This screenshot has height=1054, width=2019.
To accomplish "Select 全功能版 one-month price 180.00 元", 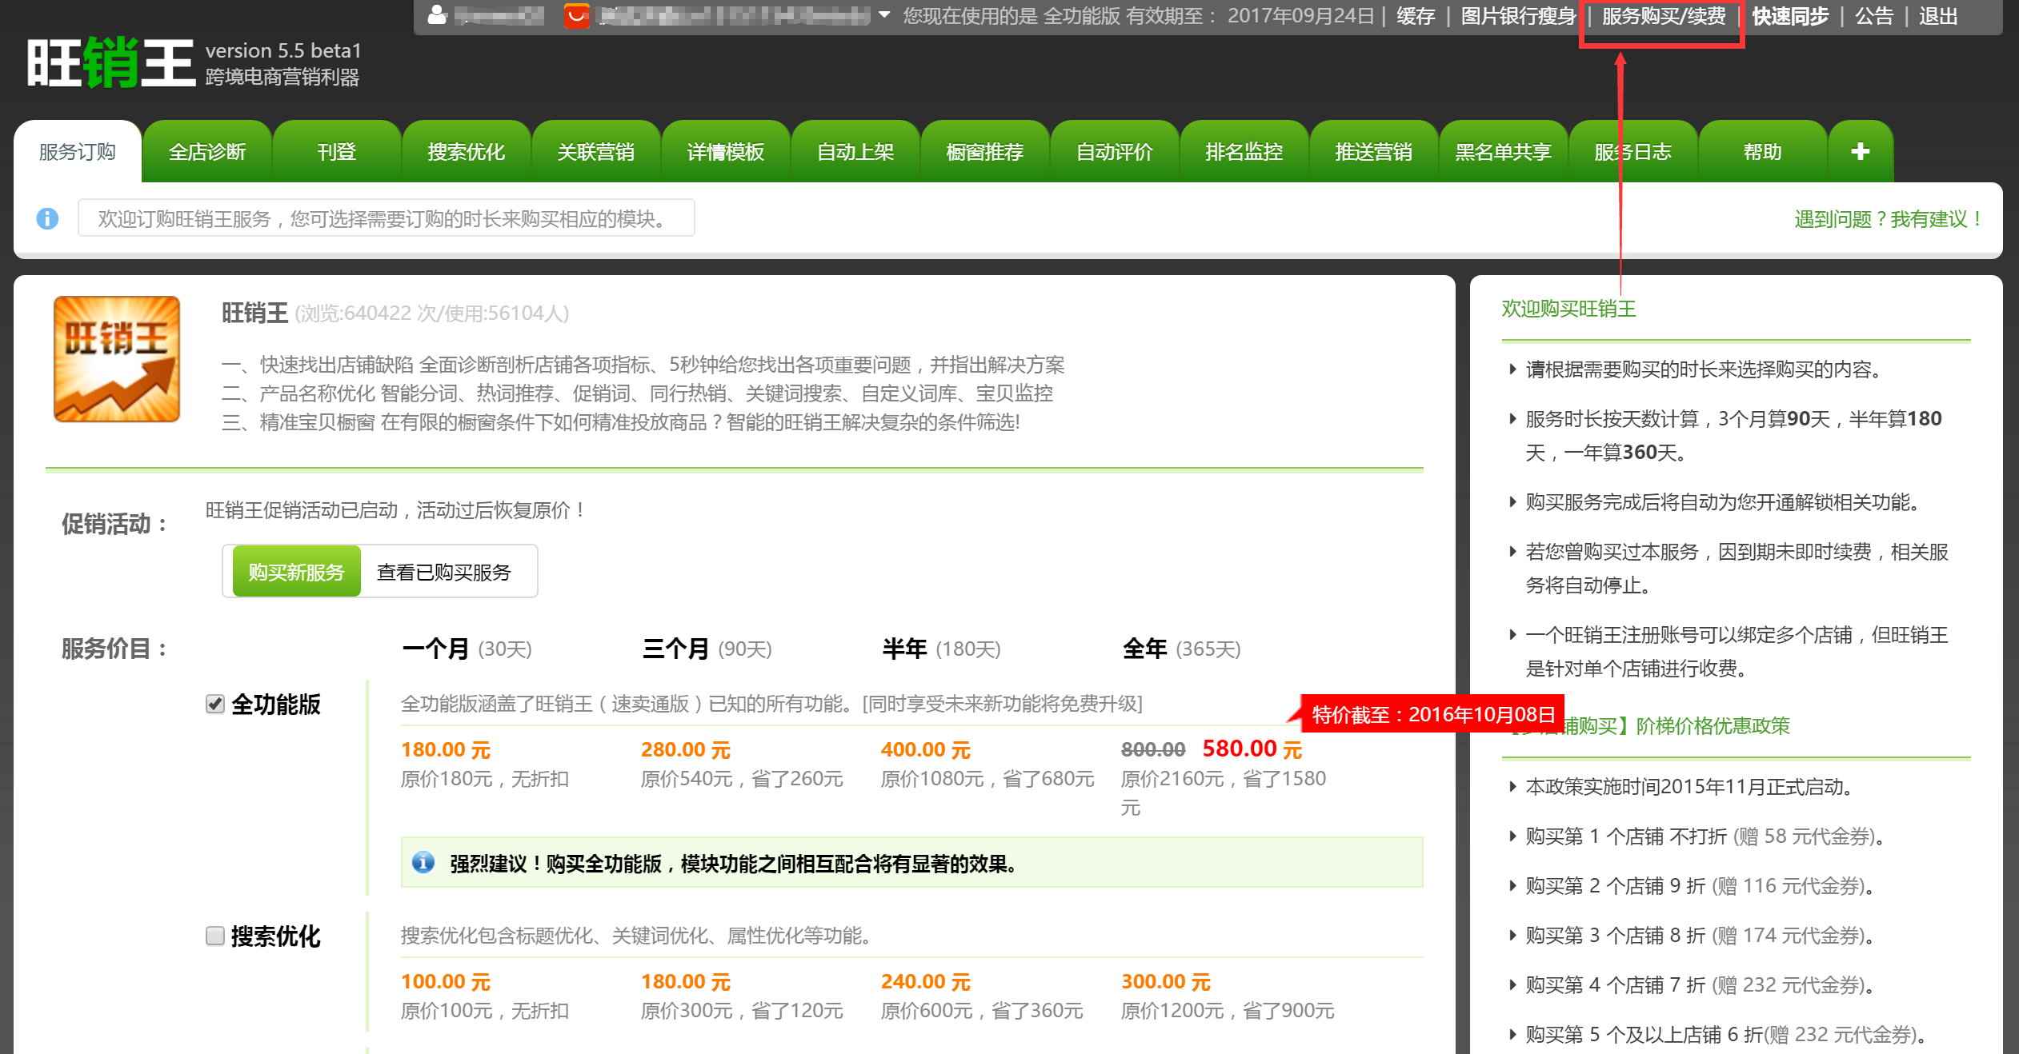I will [446, 749].
